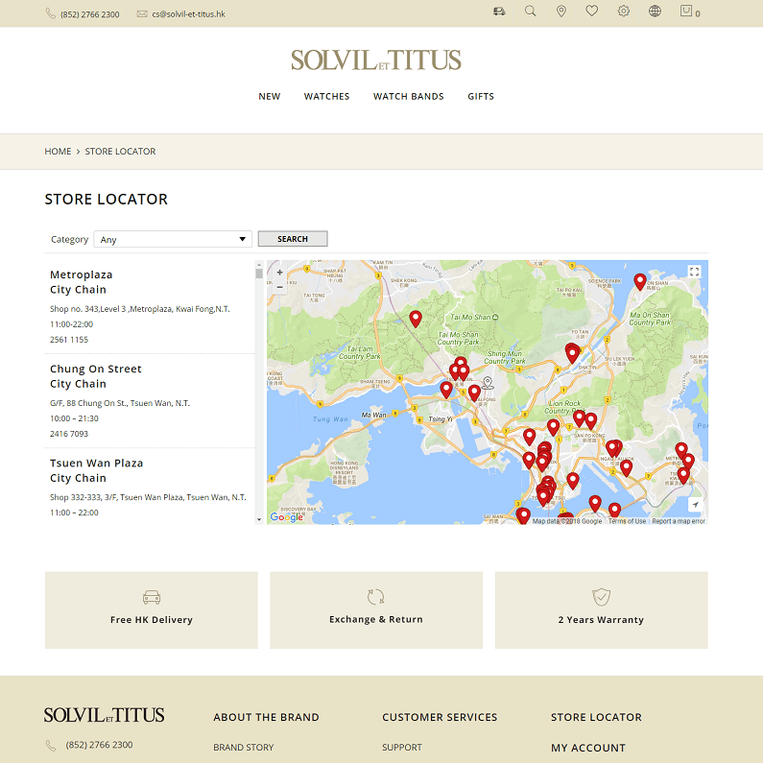Click STORE LOCATOR breadcrumb
The image size is (763, 763).
pos(120,152)
